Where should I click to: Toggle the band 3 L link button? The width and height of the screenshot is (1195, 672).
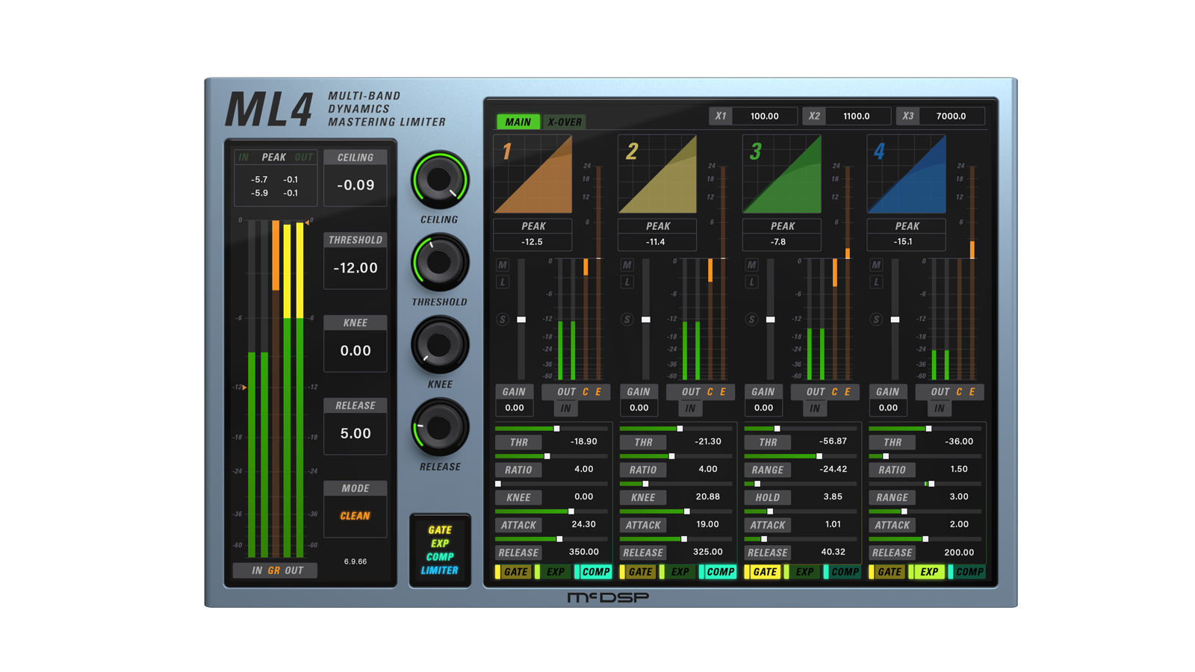pyautogui.click(x=751, y=281)
